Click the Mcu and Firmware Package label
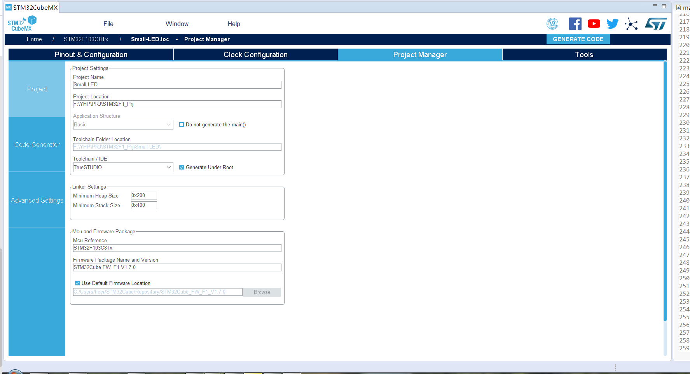 coord(104,231)
